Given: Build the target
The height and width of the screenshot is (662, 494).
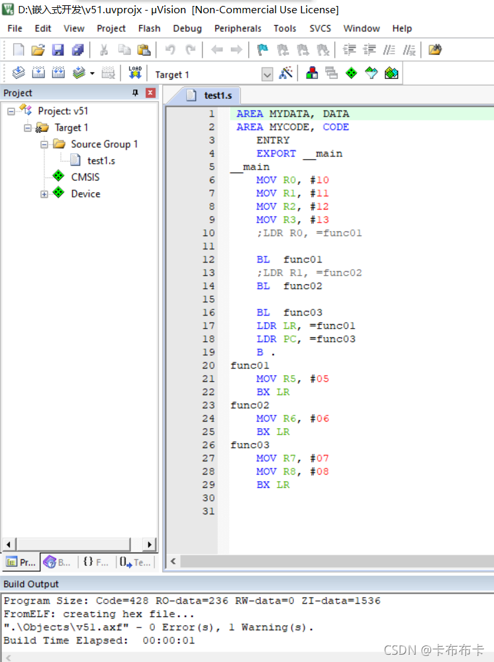Looking at the screenshot, I should click(x=38, y=73).
